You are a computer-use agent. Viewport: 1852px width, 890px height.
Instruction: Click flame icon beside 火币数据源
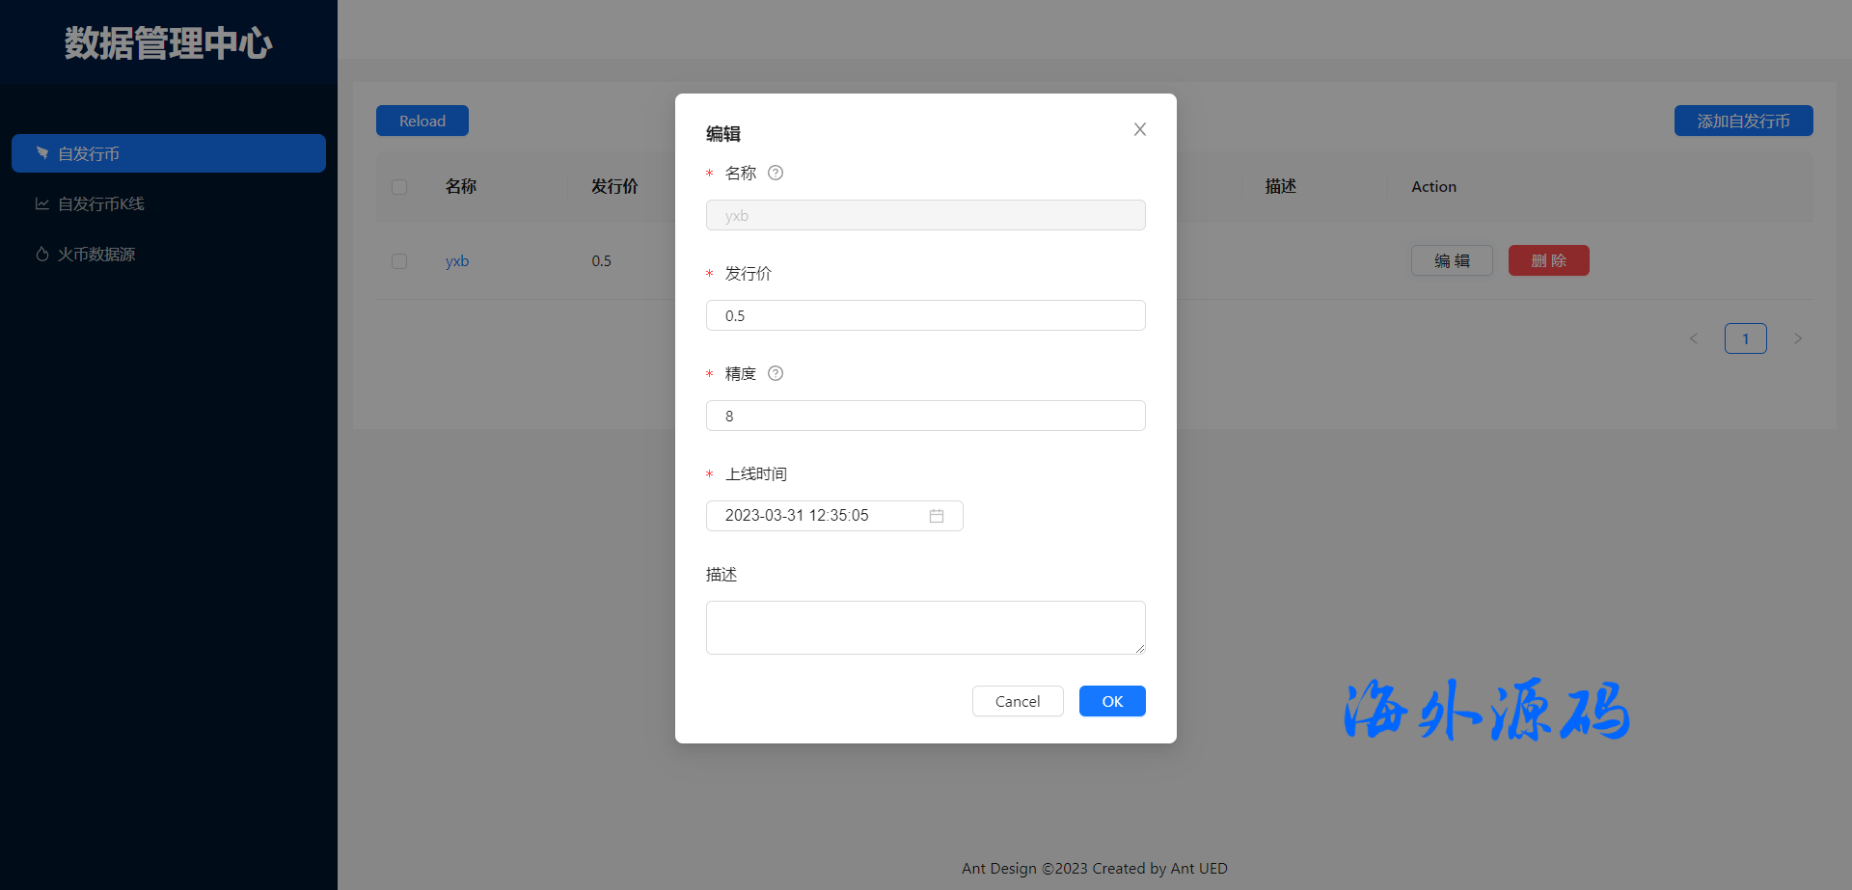pyautogui.click(x=42, y=254)
